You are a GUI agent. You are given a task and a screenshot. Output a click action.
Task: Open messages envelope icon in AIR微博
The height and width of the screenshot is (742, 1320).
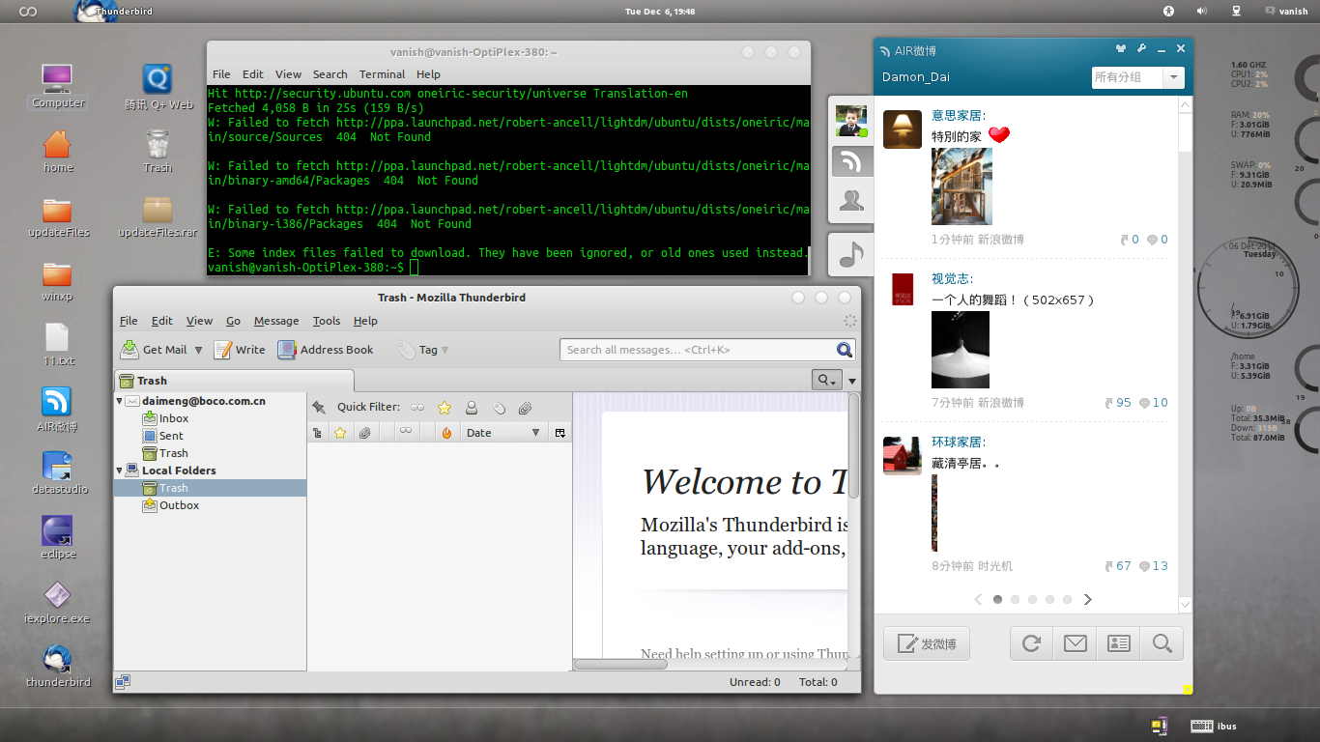[x=1075, y=643]
